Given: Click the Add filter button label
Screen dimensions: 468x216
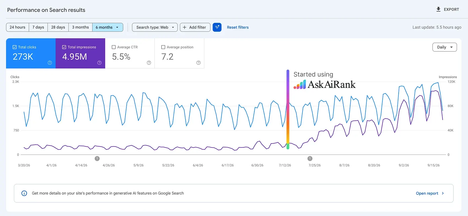Looking at the screenshot, I should pos(198,27).
